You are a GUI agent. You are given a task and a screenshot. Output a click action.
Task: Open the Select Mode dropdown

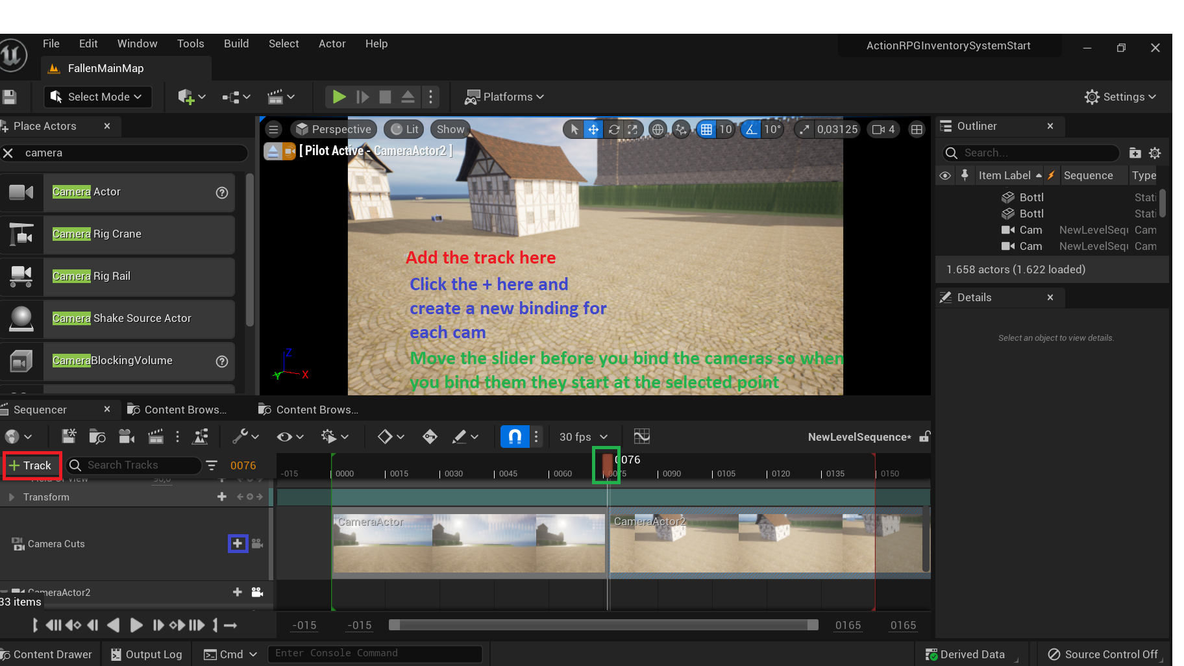[97, 97]
